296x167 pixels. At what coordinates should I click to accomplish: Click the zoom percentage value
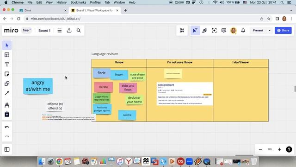coord(270,149)
